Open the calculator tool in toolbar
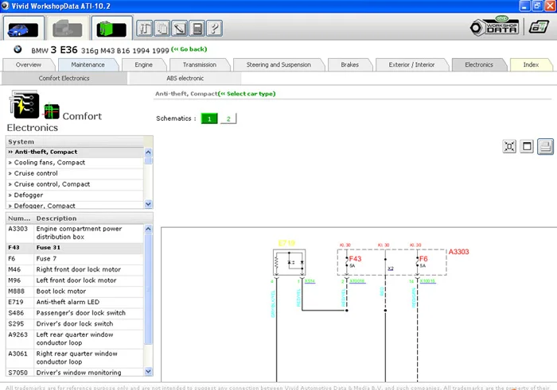The image size is (557, 390). click(196, 29)
